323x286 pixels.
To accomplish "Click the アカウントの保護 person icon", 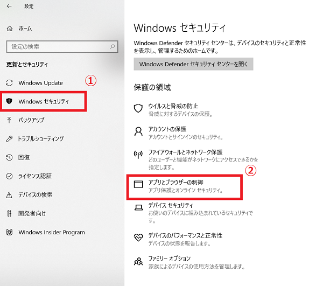I will pos(138,131).
